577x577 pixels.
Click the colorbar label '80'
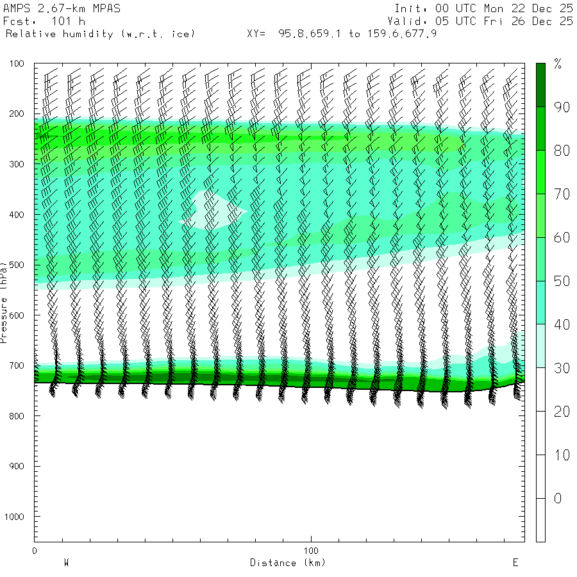pos(562,151)
